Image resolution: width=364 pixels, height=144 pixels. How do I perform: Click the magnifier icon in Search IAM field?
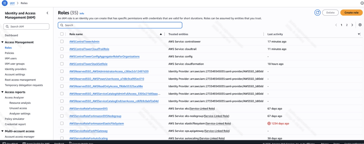coord(7,27)
